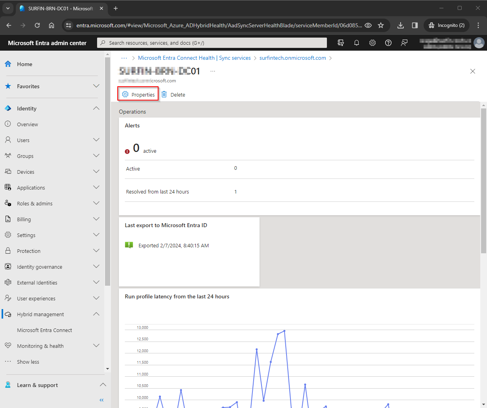Open the feedback icon in header

pyautogui.click(x=404, y=43)
